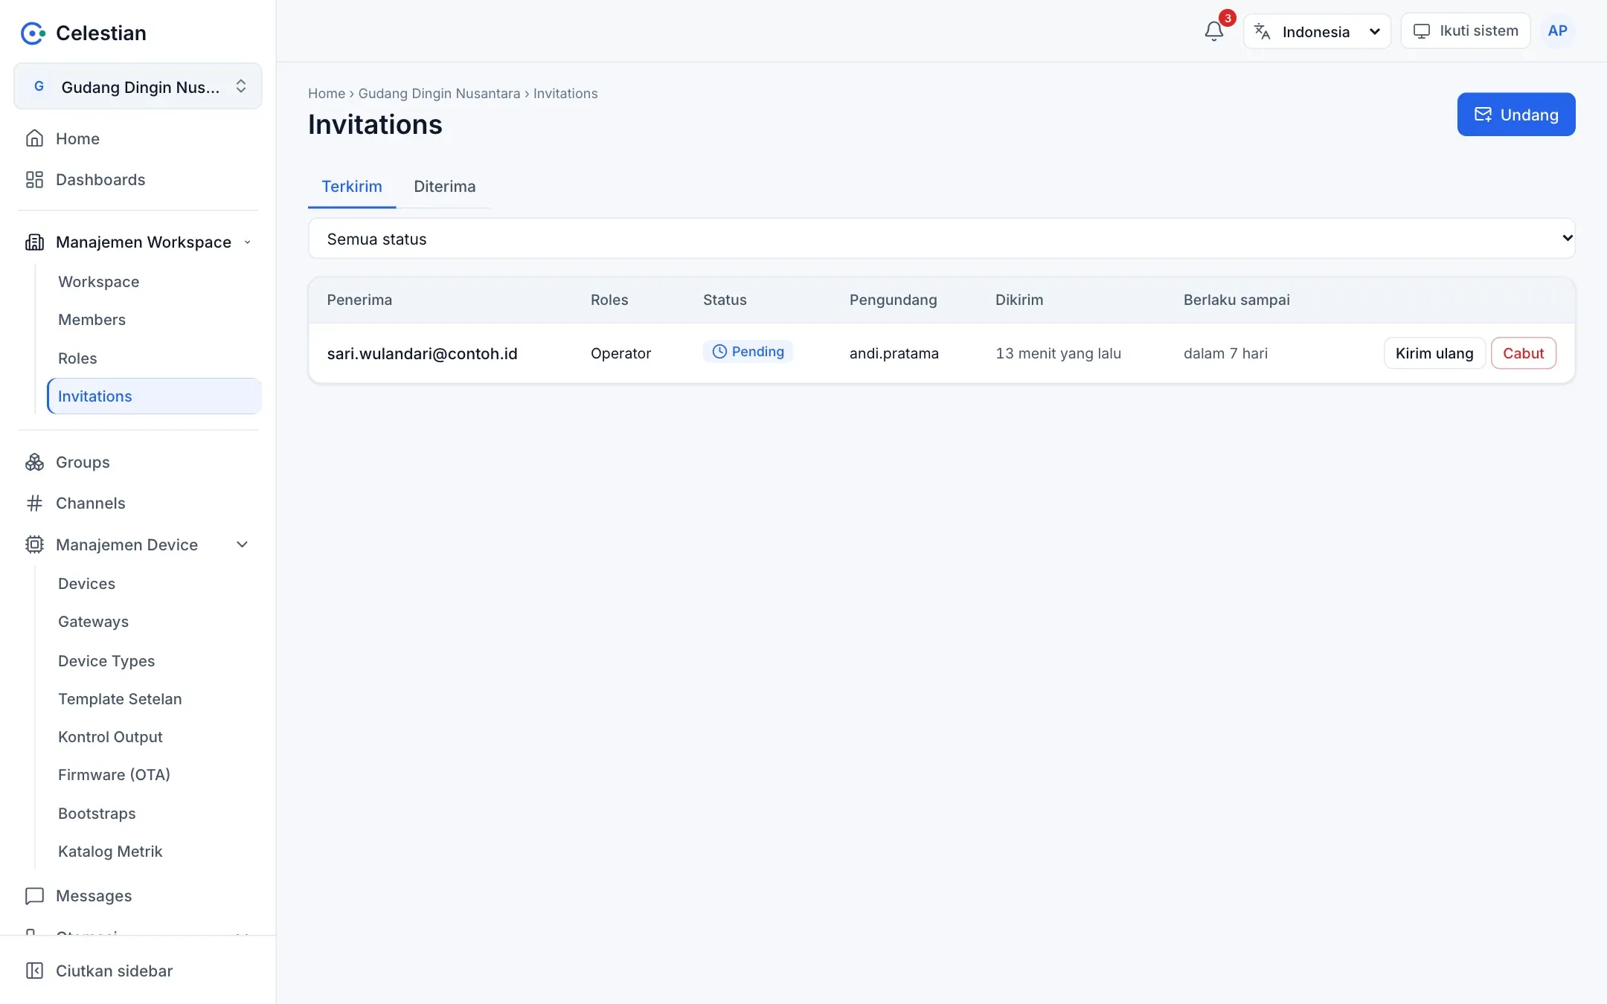The width and height of the screenshot is (1607, 1004).
Task: Click the G workspace avatar badge
Action: (39, 86)
